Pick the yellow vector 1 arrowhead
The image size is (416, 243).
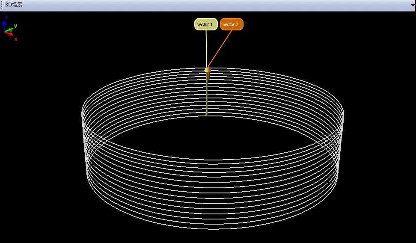click(207, 69)
